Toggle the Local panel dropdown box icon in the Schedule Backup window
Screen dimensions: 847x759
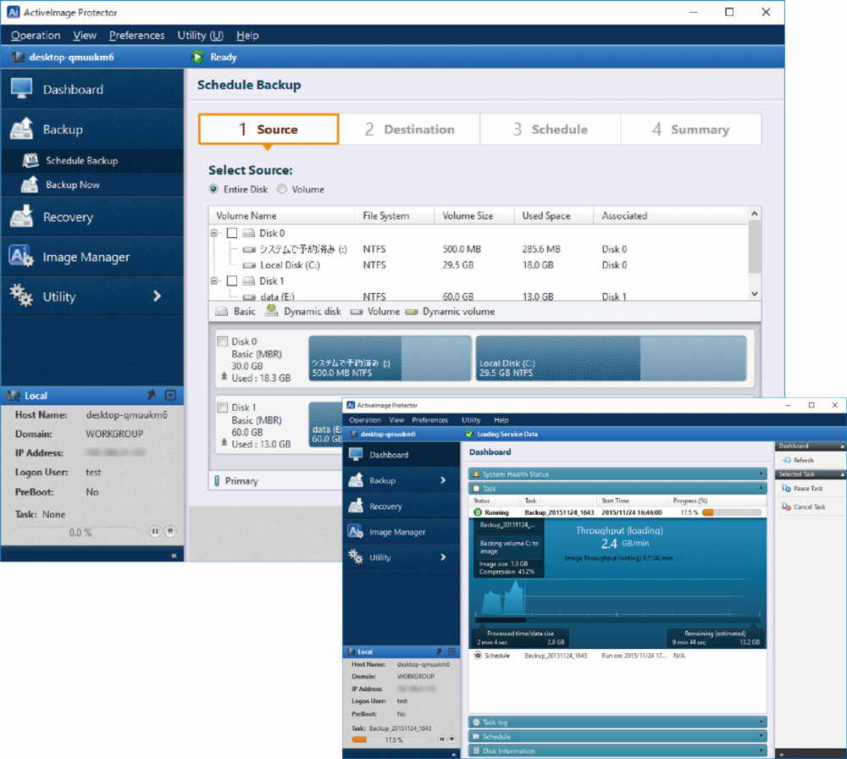(170, 395)
